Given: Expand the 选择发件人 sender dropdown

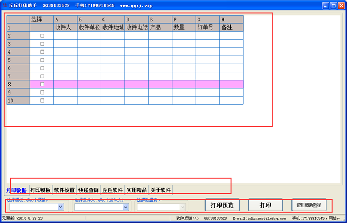Looking at the screenshot, I should (x=125, y=207).
